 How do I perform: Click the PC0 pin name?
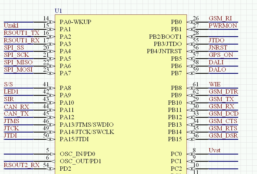pos(176,154)
